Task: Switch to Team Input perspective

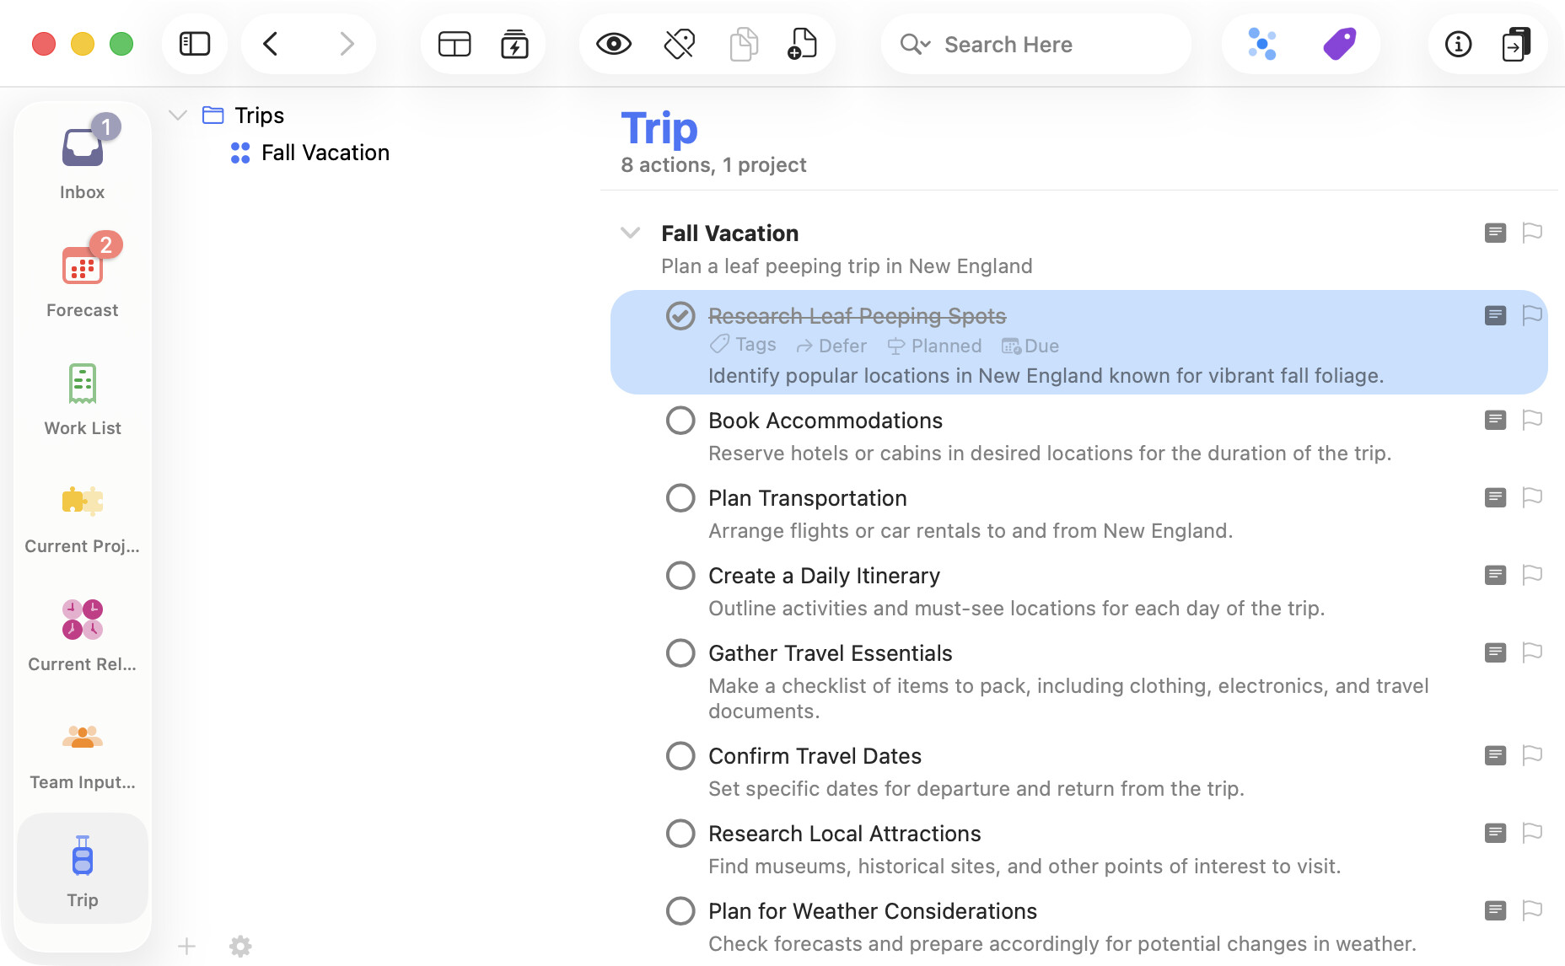Action: pos(82,750)
